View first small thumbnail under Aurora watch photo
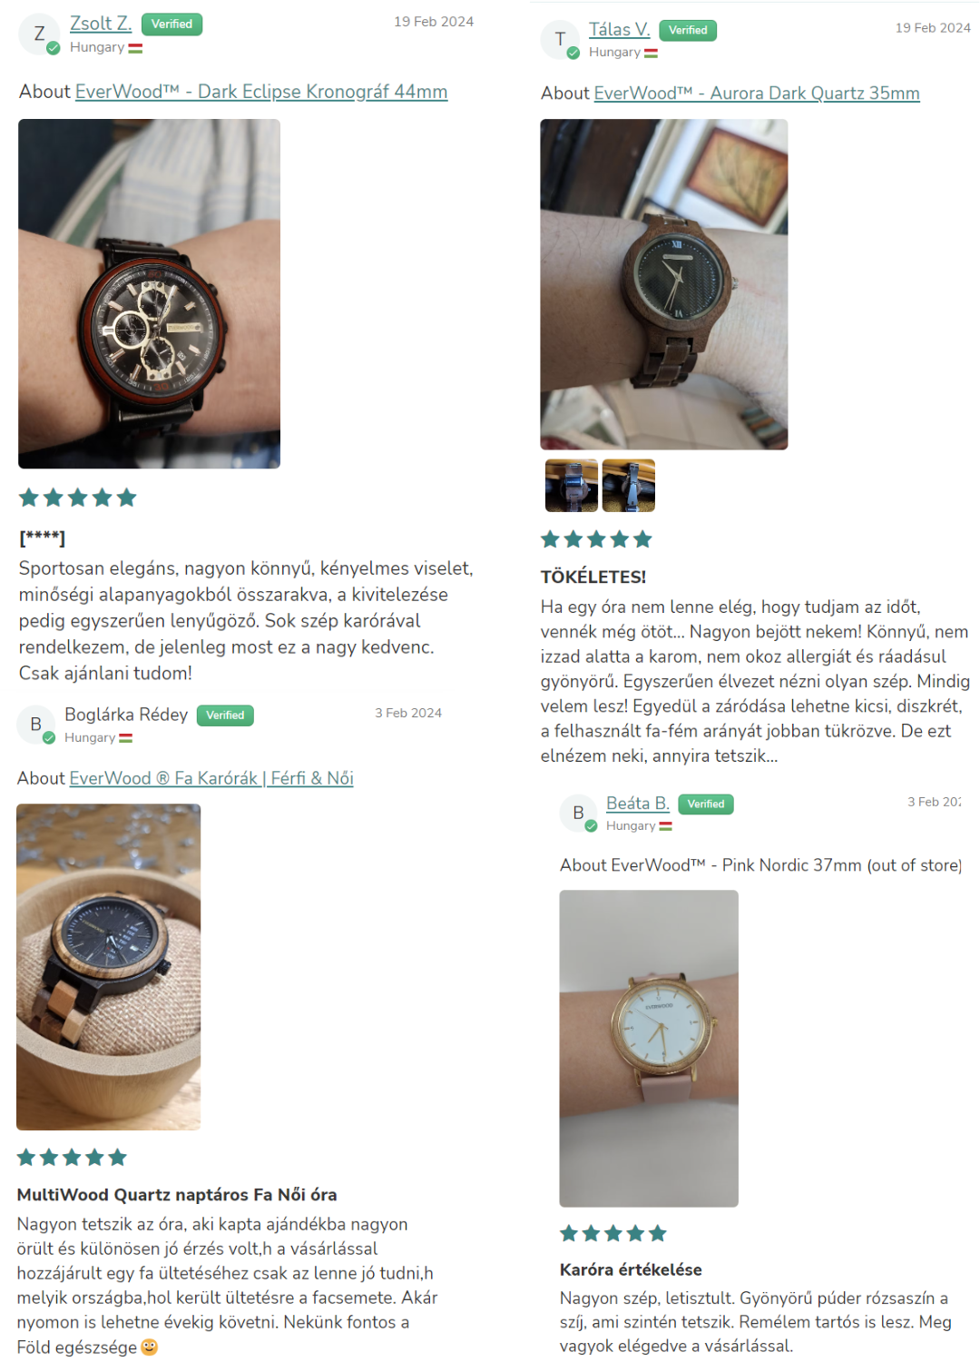980x1362 pixels. [572, 486]
